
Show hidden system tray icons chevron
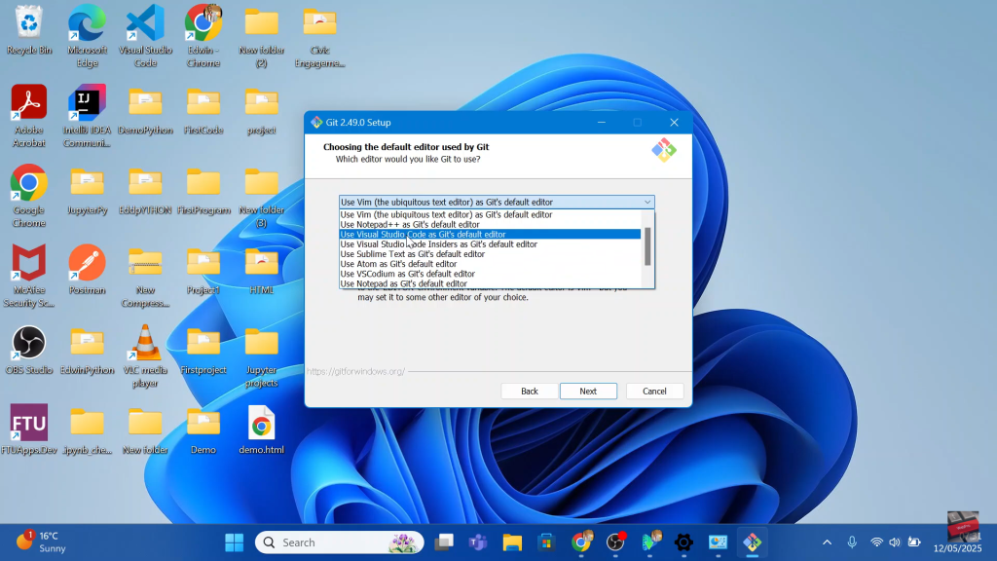point(827,542)
